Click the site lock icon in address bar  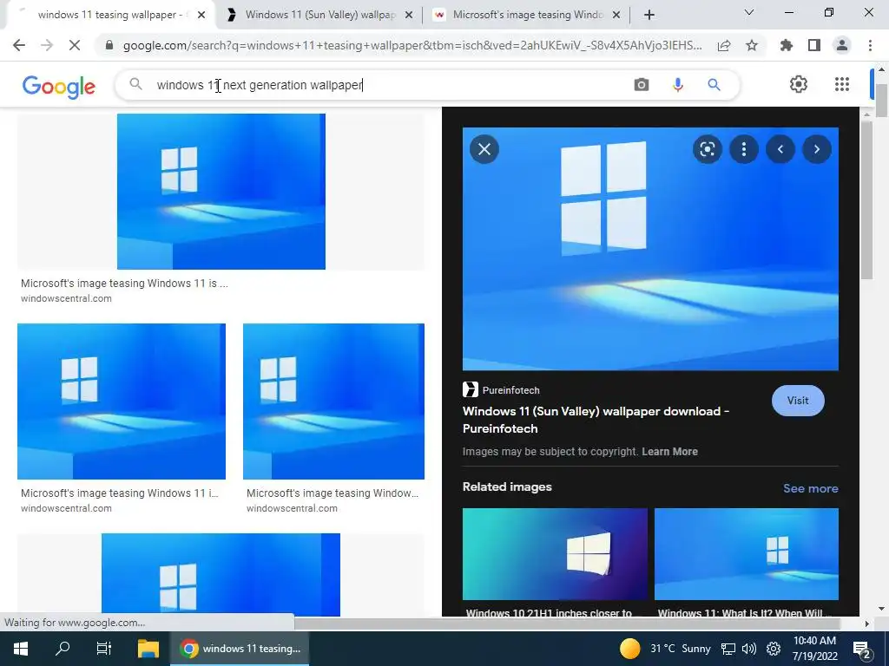(x=110, y=45)
